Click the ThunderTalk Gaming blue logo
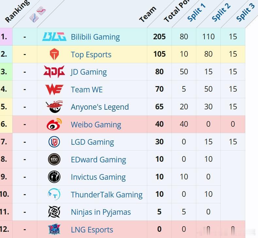The height and width of the screenshot is (238, 258). [x=54, y=194]
